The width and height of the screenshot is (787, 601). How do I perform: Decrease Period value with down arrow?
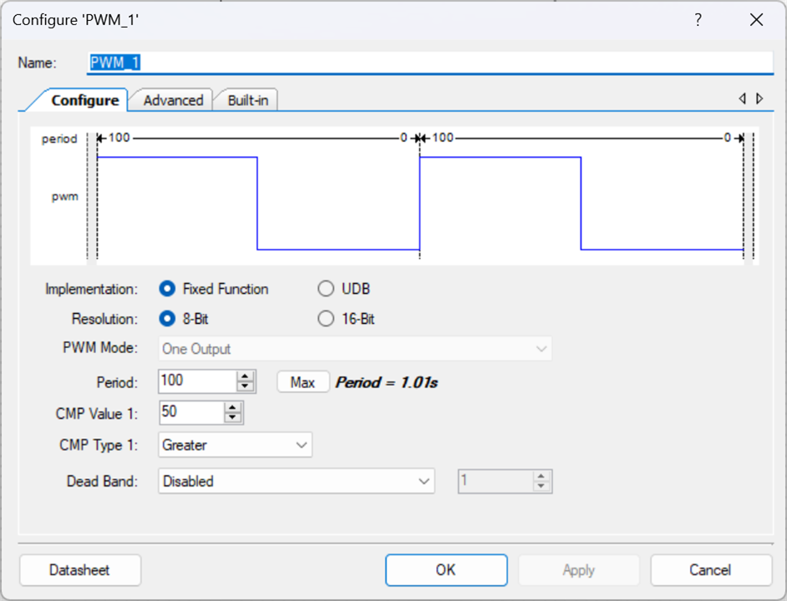coord(245,386)
